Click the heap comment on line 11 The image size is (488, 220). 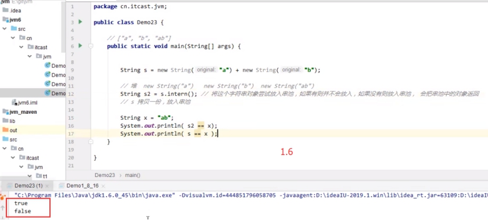coord(217,86)
